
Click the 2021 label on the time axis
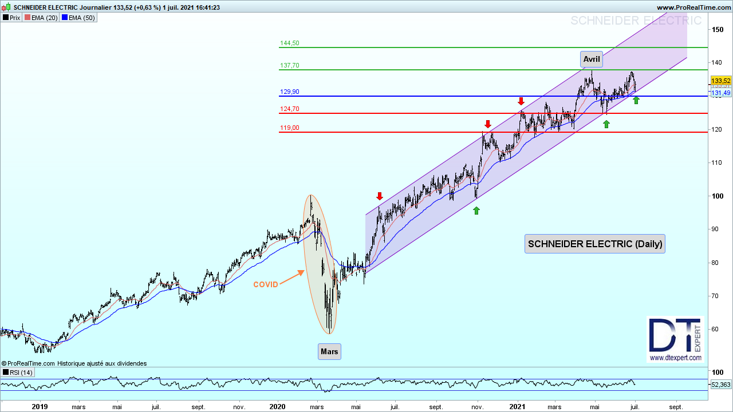(518, 407)
